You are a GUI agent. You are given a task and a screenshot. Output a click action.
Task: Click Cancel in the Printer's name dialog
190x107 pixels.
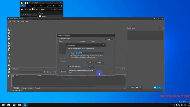99,62
